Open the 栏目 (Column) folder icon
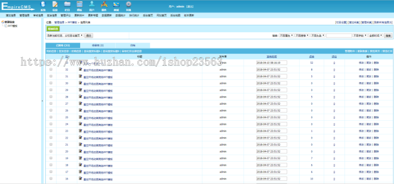This screenshot has width=394, height=184. 67,4
